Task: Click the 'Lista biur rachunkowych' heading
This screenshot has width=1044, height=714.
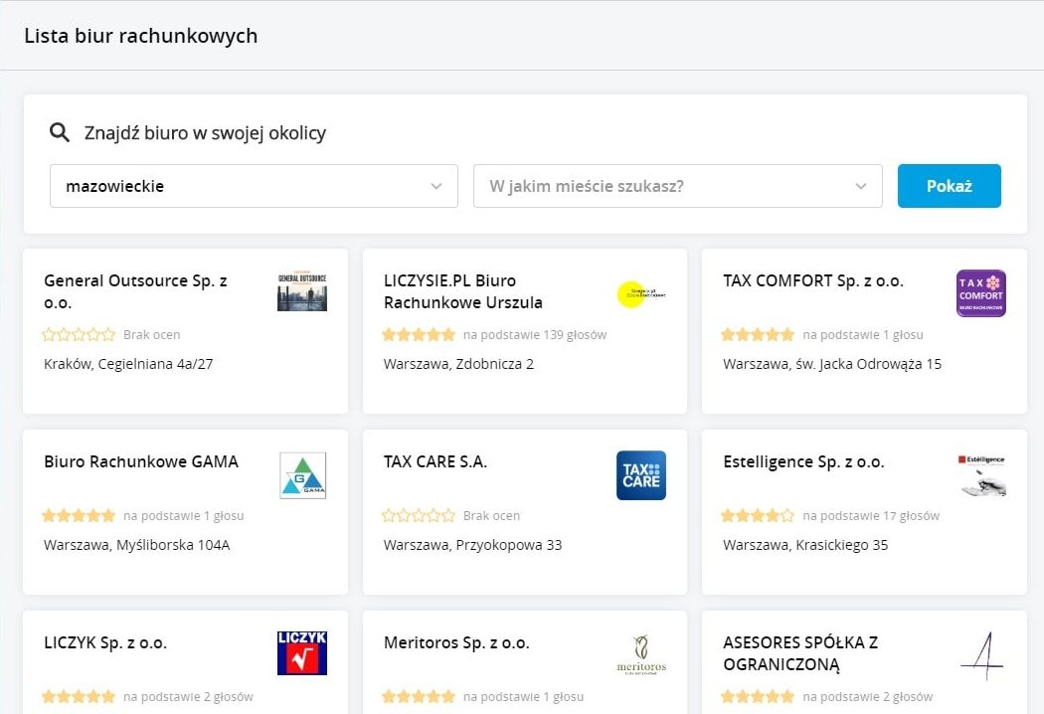Action: 140,36
